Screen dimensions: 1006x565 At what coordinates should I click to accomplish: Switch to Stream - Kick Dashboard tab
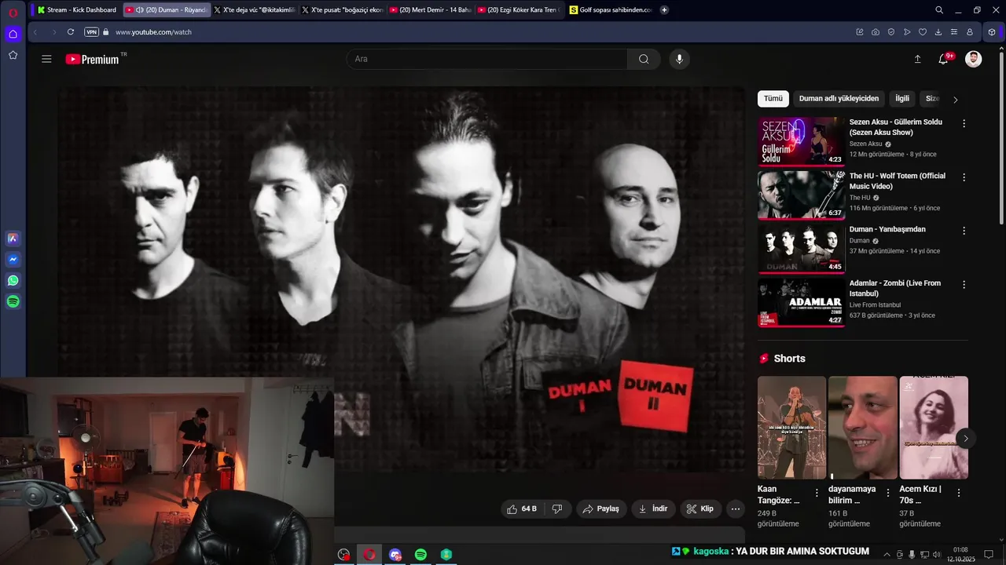point(77,10)
